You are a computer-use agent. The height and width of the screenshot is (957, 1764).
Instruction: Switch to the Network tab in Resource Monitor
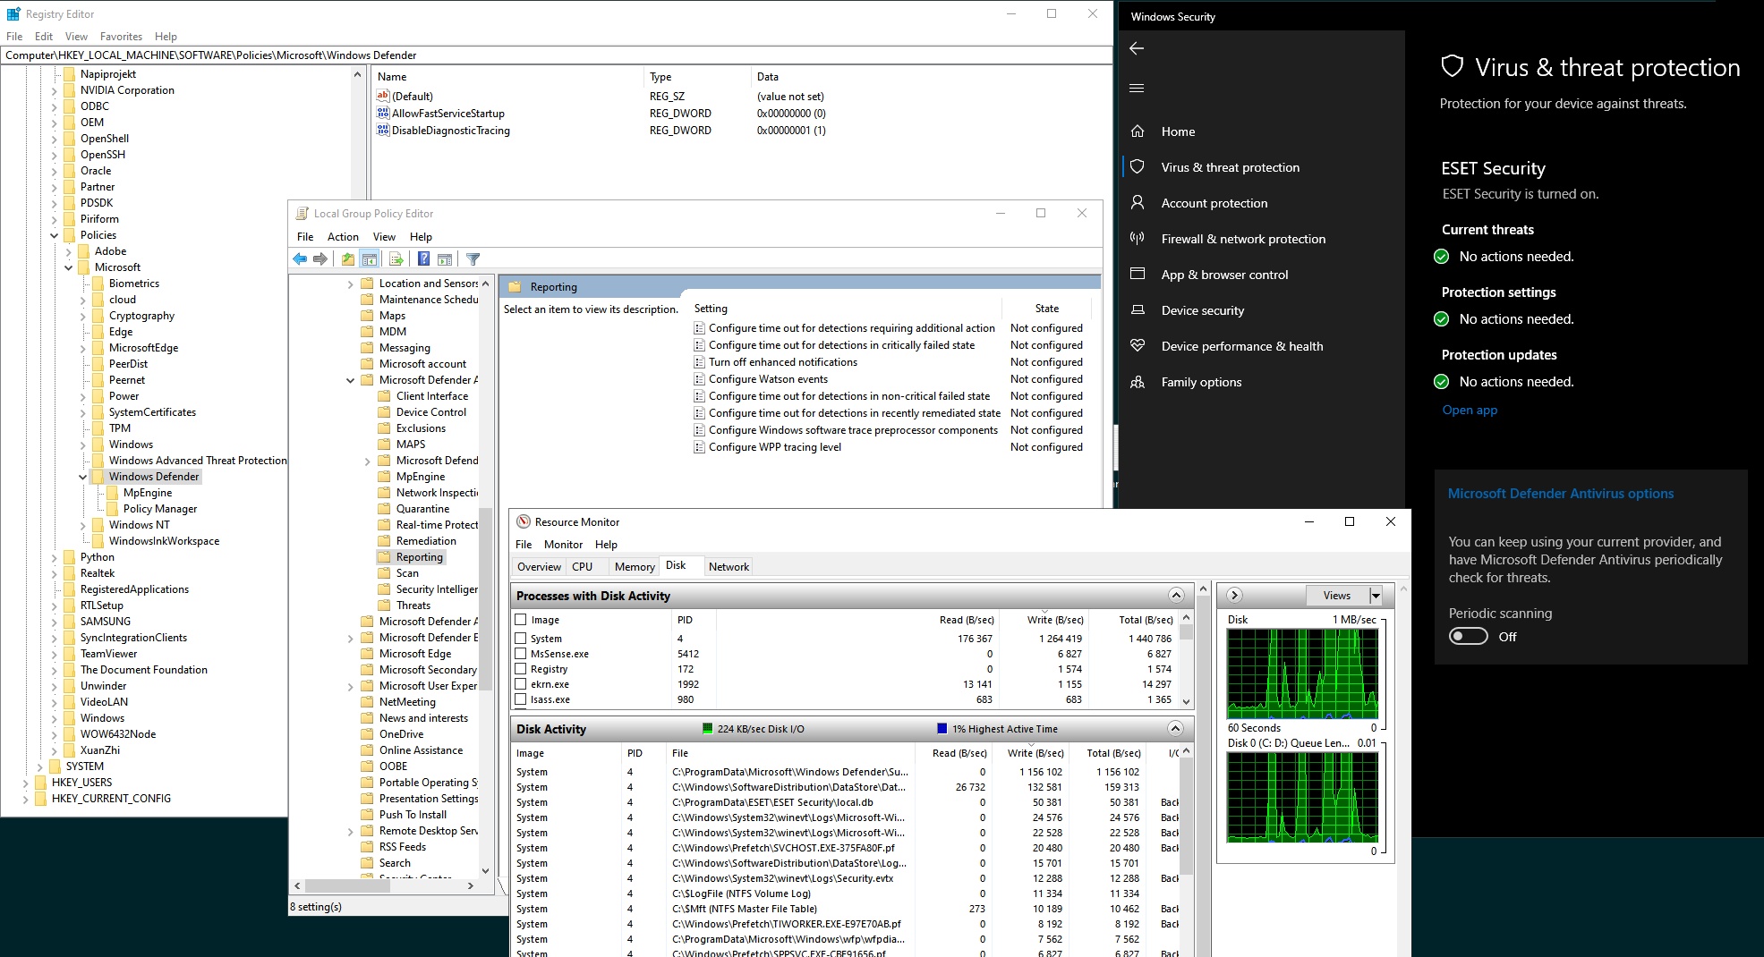pos(729,566)
